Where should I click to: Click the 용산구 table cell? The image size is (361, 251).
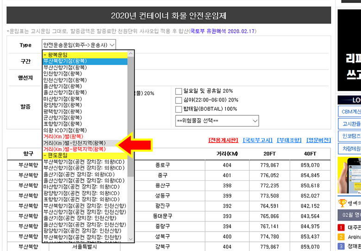162,185
